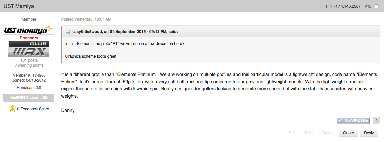Click the GolfWRX Like button
Image resolution: width=384 pixels, height=142 pixels.
pyautogui.click(x=353, y=121)
